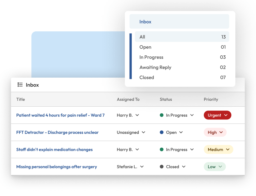Click the Priority column header
This screenshot has height=196, width=256.
click(x=211, y=99)
